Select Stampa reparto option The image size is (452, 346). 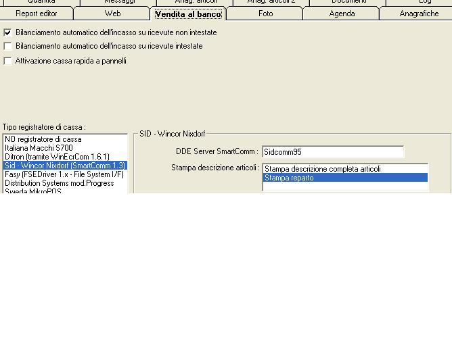[345, 178]
